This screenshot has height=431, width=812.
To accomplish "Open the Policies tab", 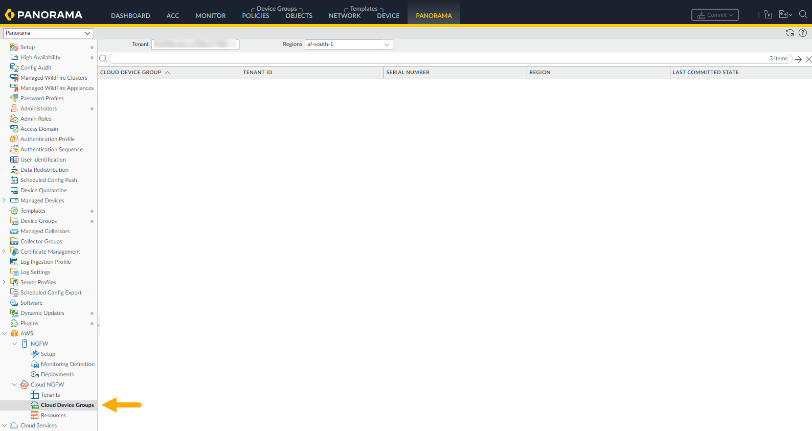I will 256,16.
